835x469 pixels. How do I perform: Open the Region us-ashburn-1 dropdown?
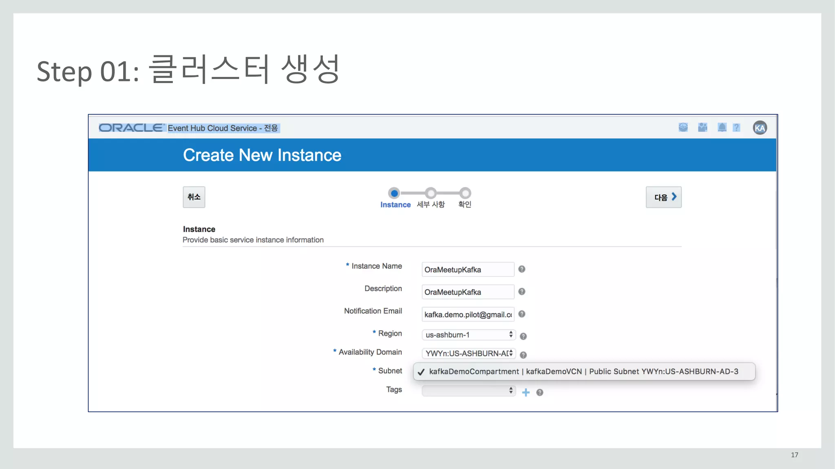click(468, 335)
